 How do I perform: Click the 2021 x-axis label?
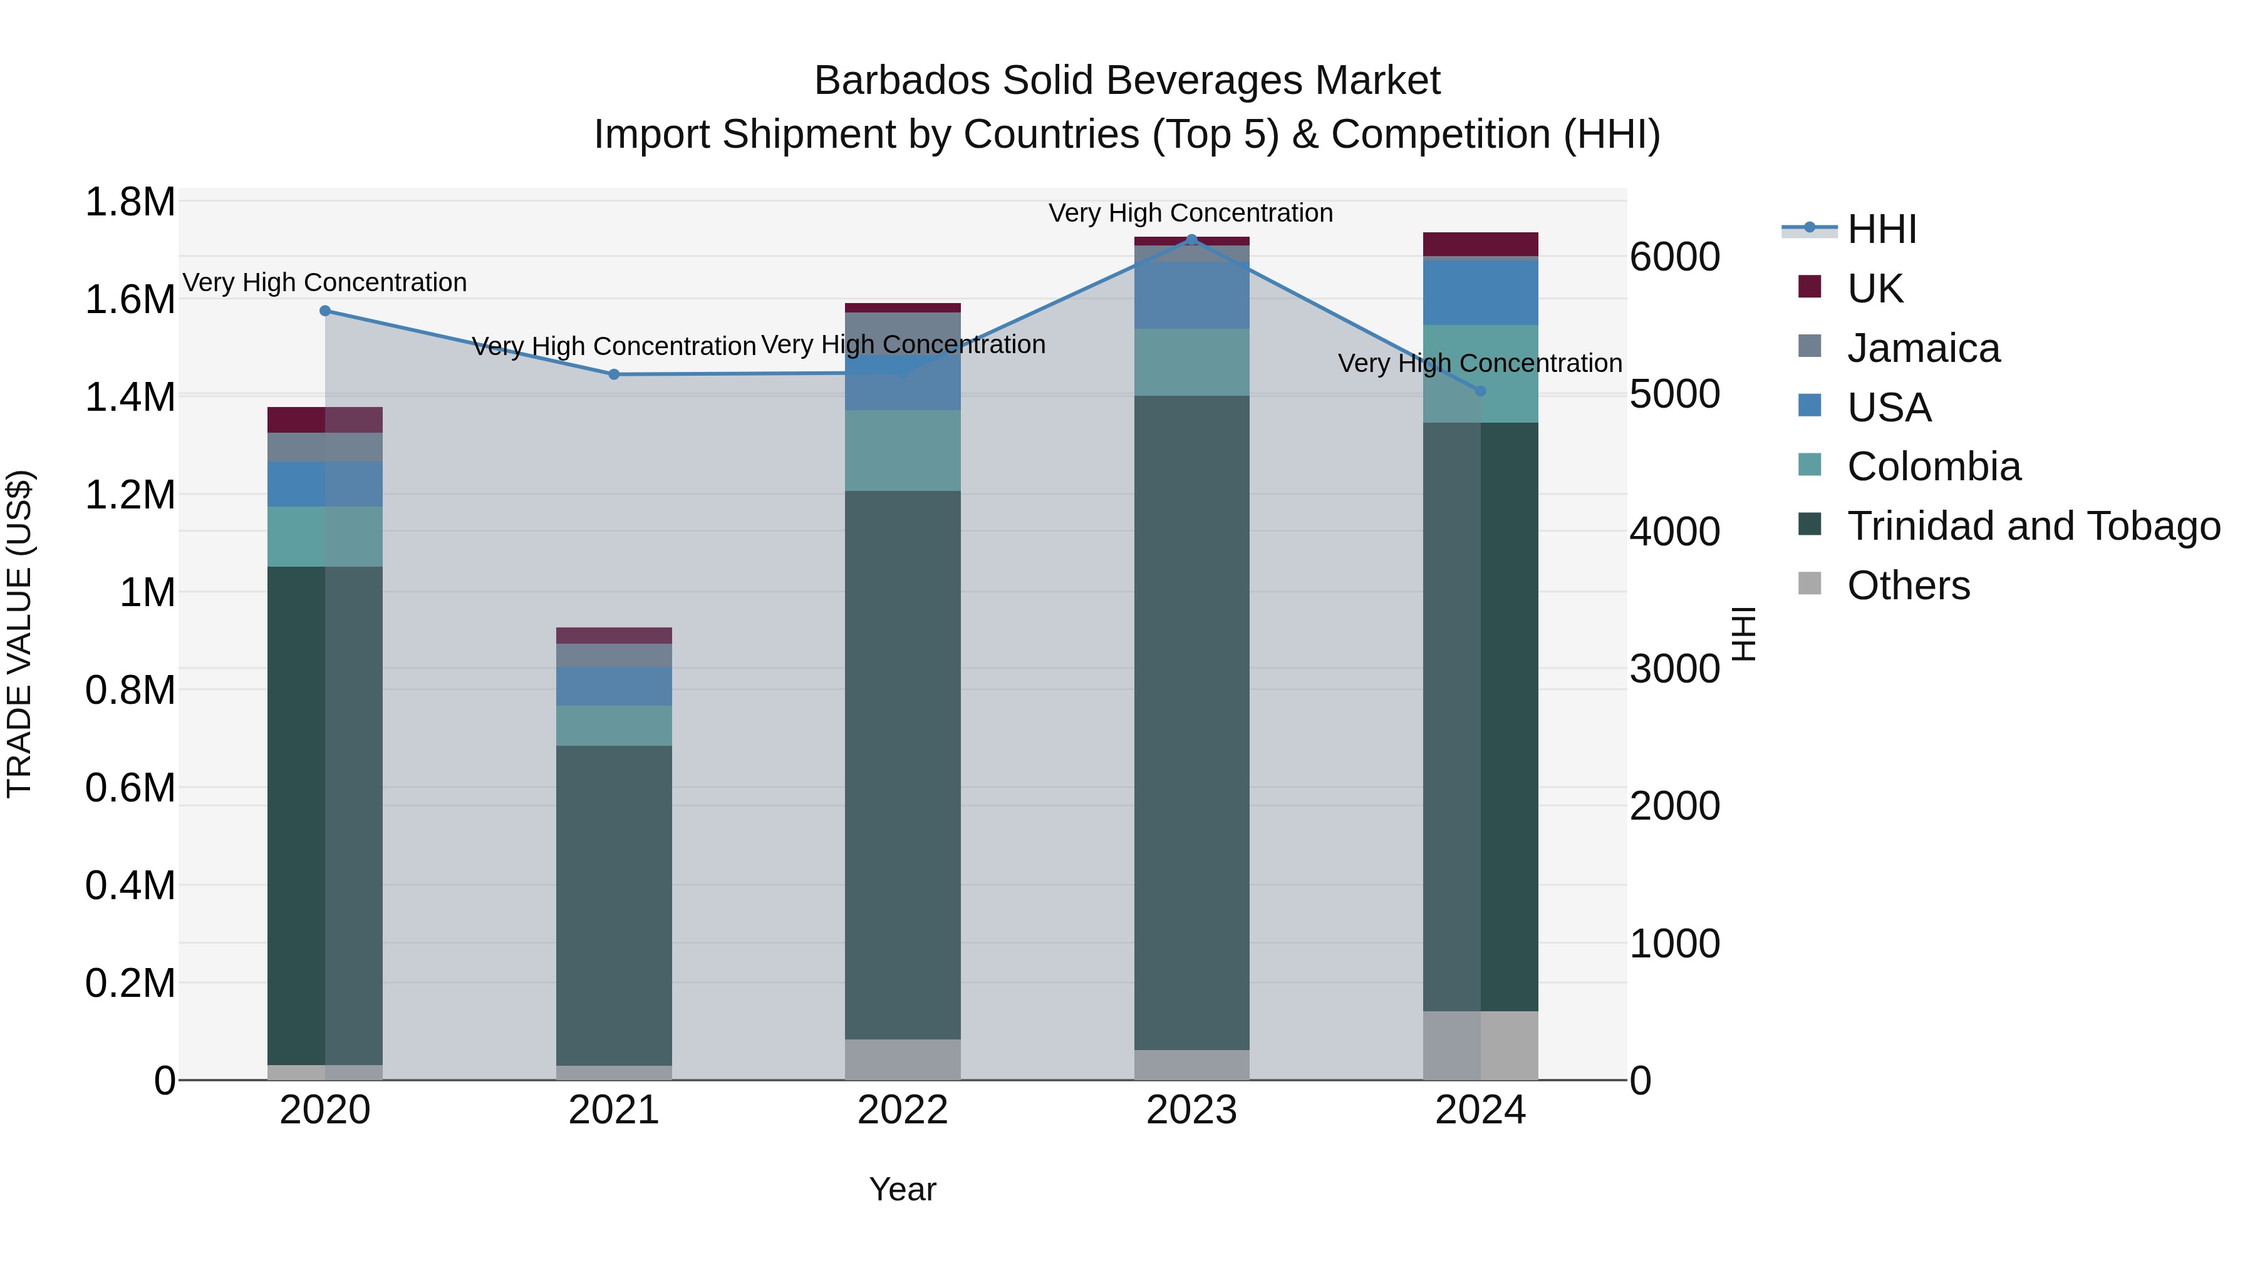pyautogui.click(x=614, y=1110)
